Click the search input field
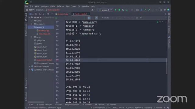 70,18
